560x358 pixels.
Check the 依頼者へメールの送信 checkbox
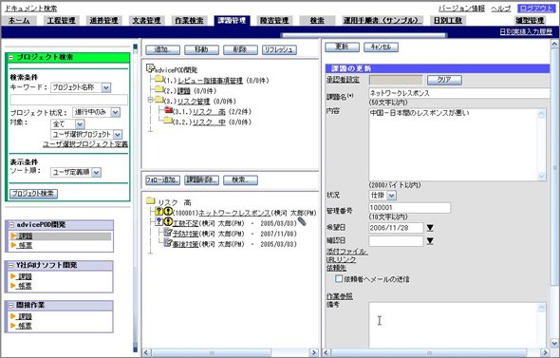(339, 278)
